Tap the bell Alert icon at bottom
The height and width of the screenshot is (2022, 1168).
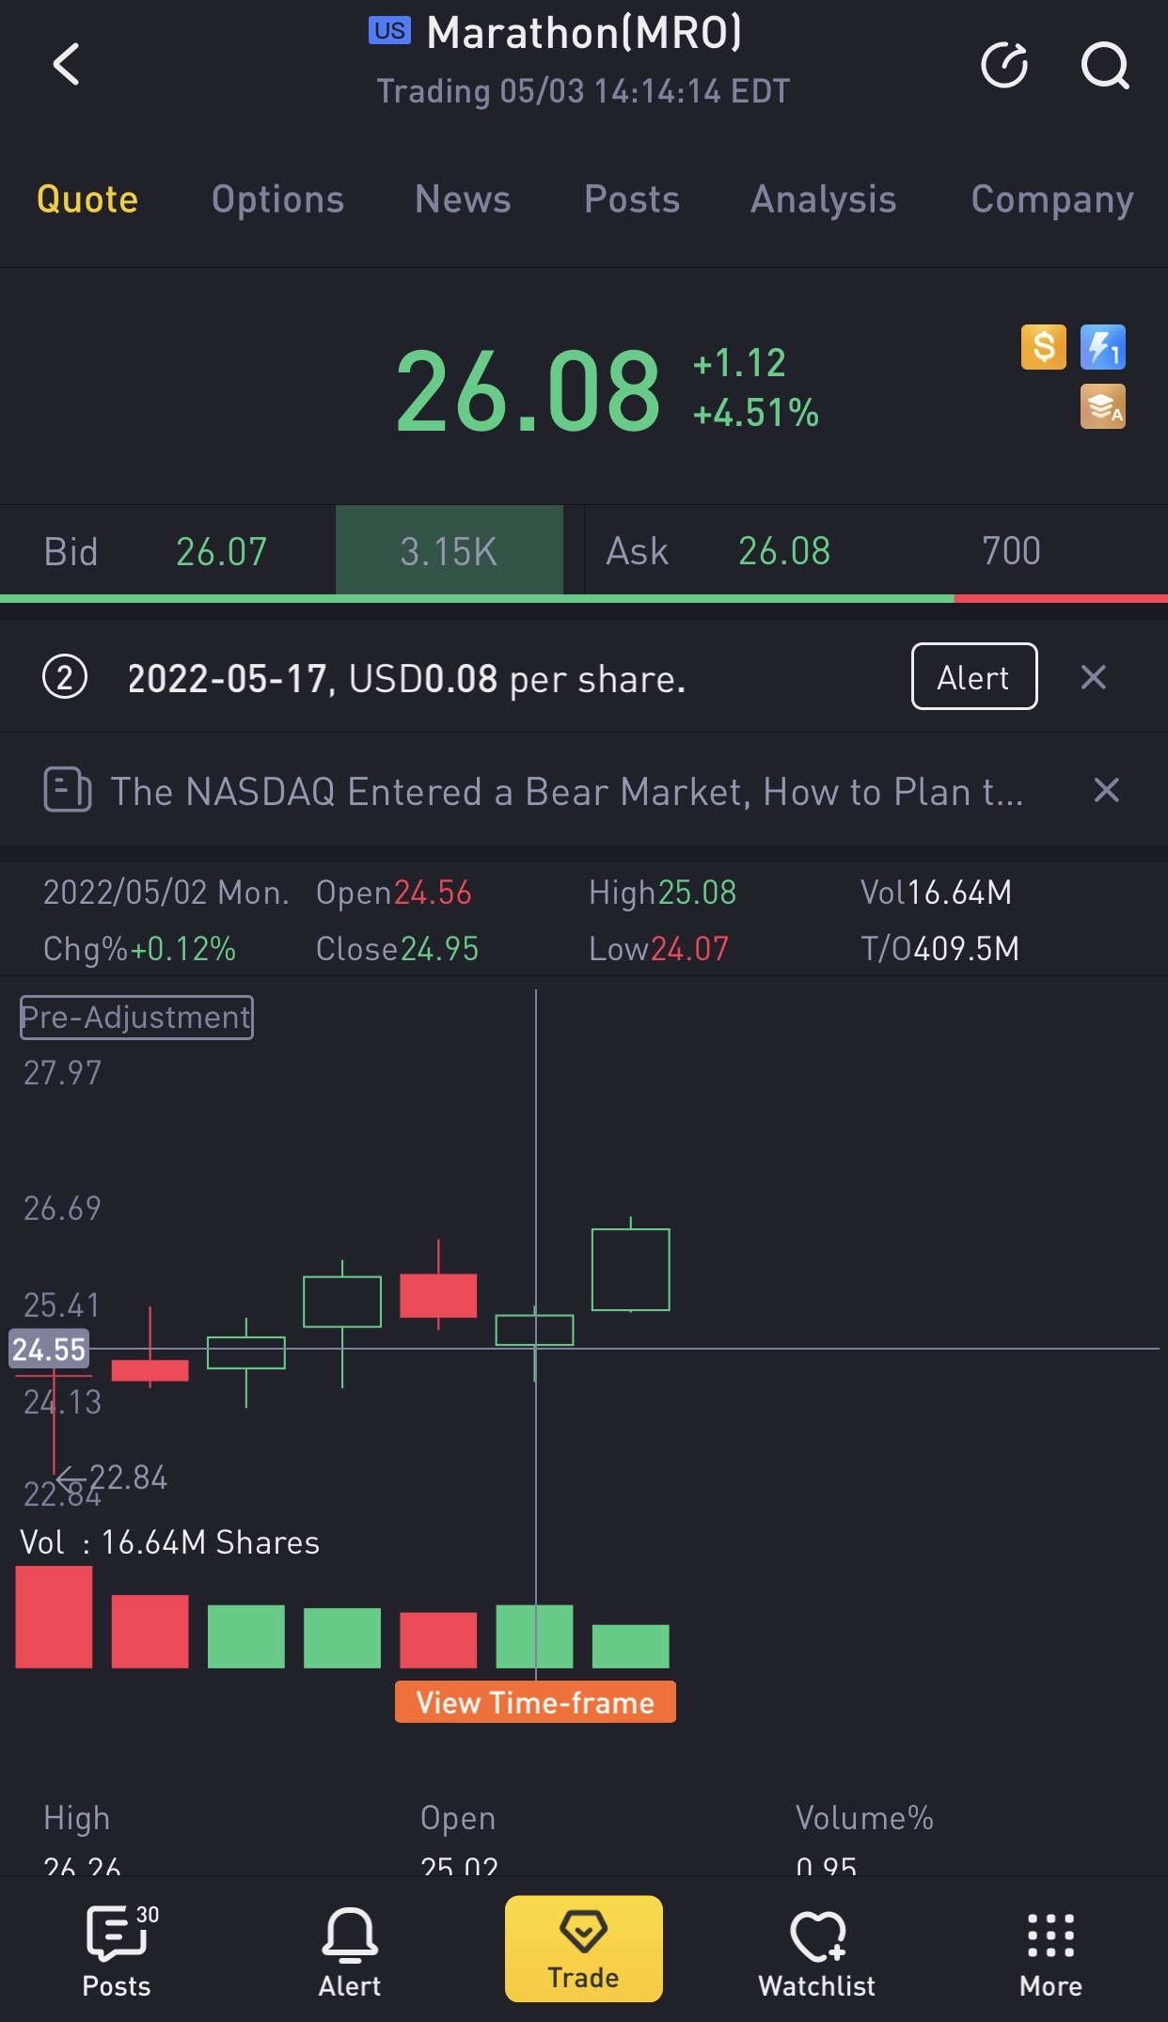[x=350, y=1950]
